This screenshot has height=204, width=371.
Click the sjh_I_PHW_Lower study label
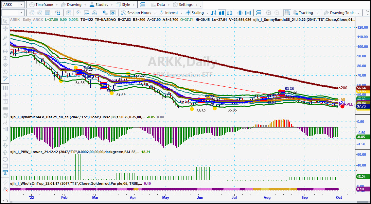75,152
